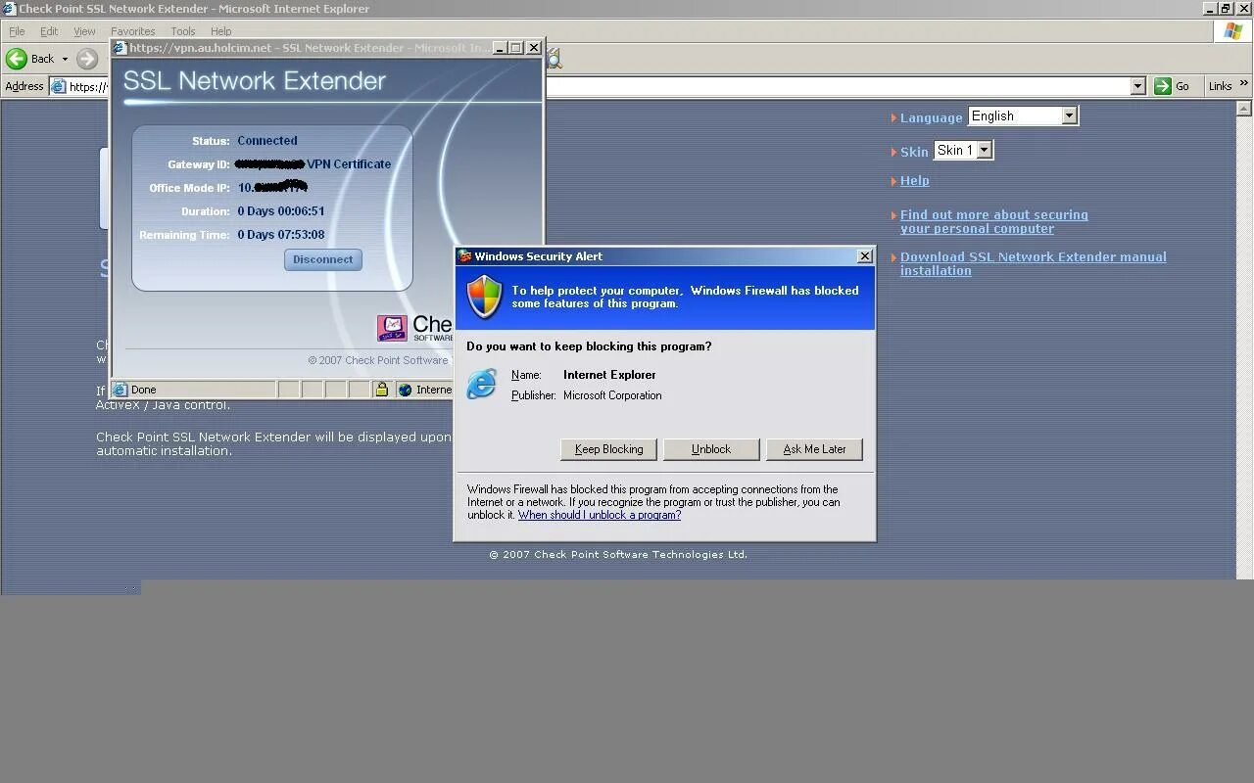This screenshot has height=783, width=1254.
Task: Open the Help link on the page
Action: [x=915, y=180]
